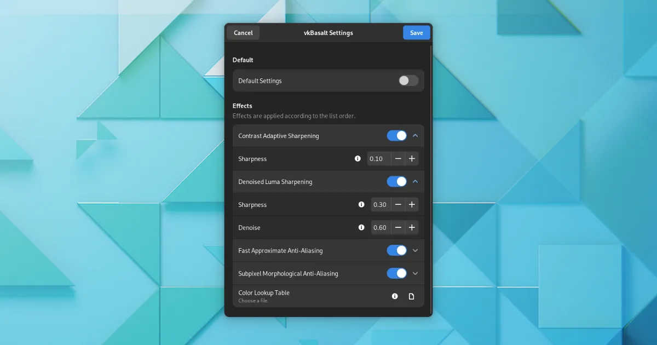Decrease Denoise value with minus icon
This screenshot has height=345, width=657.
(x=398, y=228)
